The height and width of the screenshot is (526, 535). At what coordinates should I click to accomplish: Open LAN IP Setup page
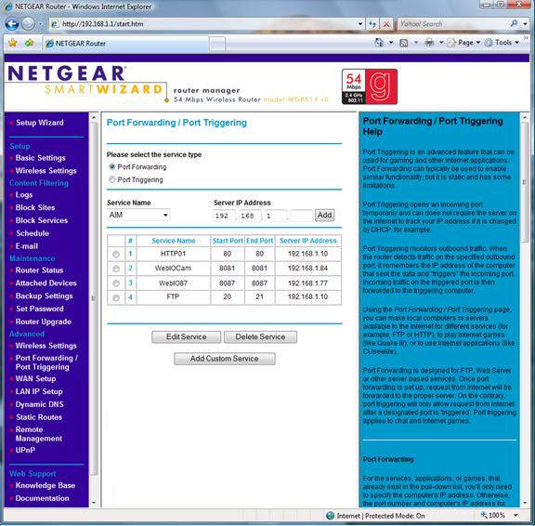(x=39, y=391)
